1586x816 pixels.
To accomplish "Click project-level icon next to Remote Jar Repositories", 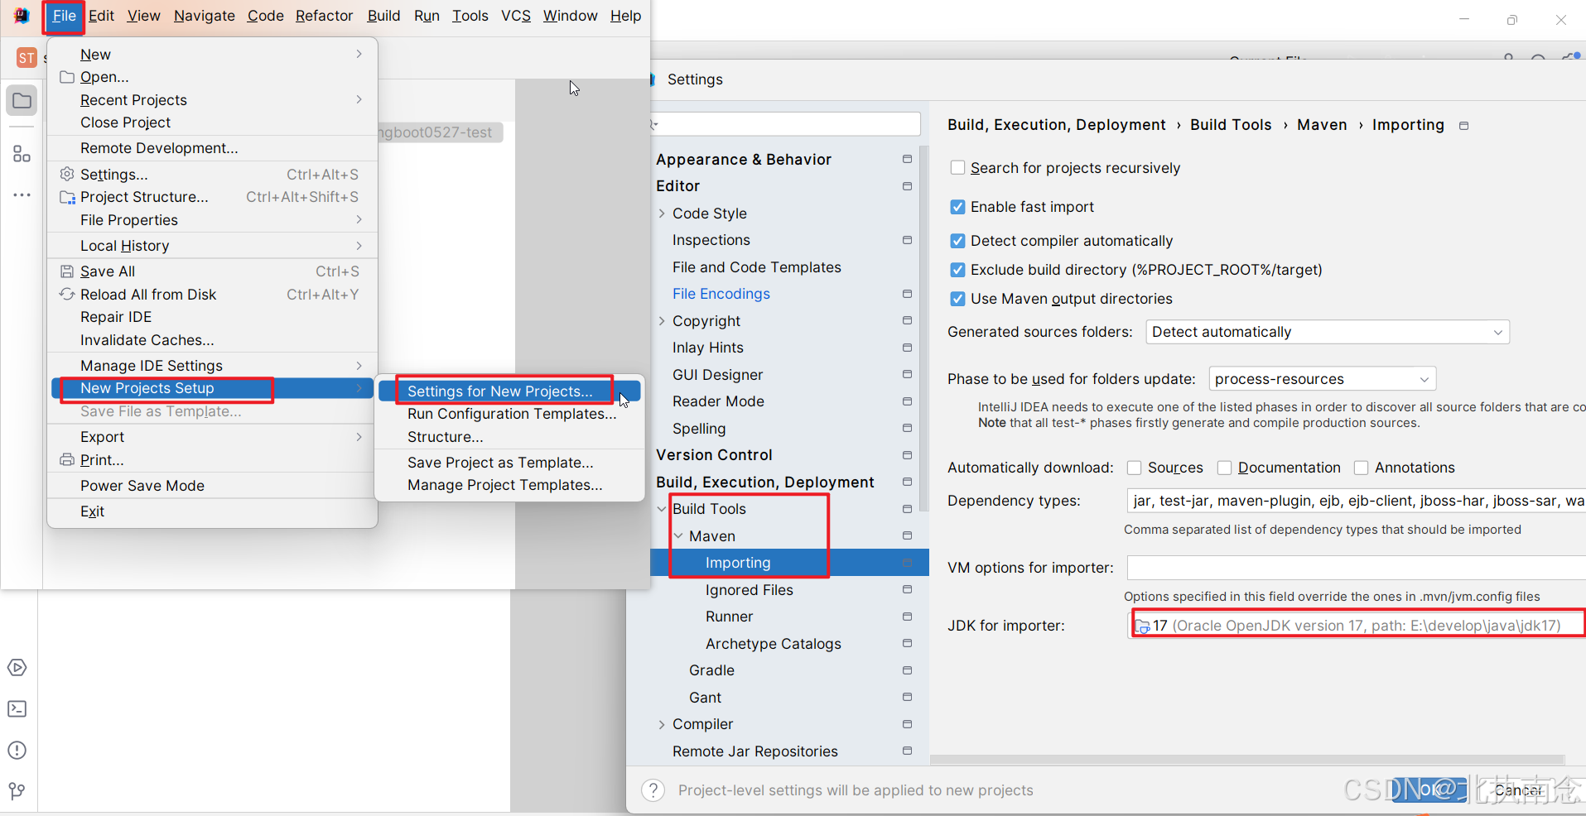I will [x=907, y=751].
